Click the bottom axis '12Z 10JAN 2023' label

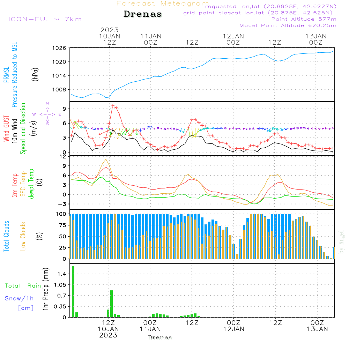click(x=109, y=329)
